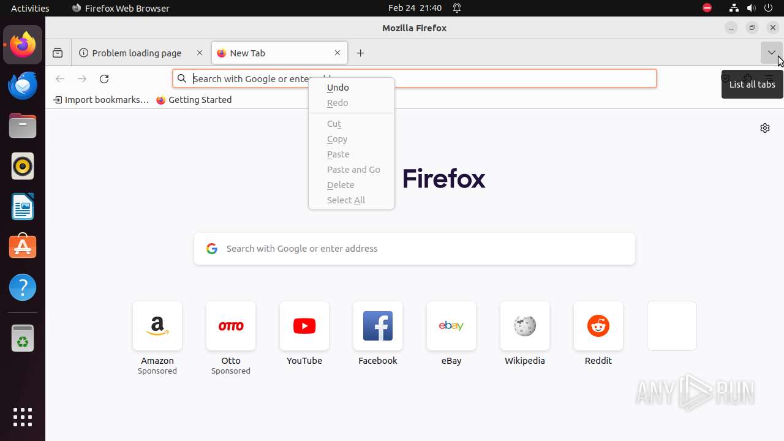784x441 pixels.
Task: Open power menu icon in top bar
Action: point(769,8)
